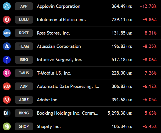Screen dimensions: 161x133
Task: Select the LULU ticker badge
Action: pyautogui.click(x=24, y=20)
